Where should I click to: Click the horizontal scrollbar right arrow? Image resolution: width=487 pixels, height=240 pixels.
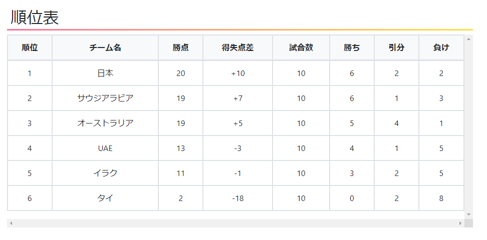point(460,223)
